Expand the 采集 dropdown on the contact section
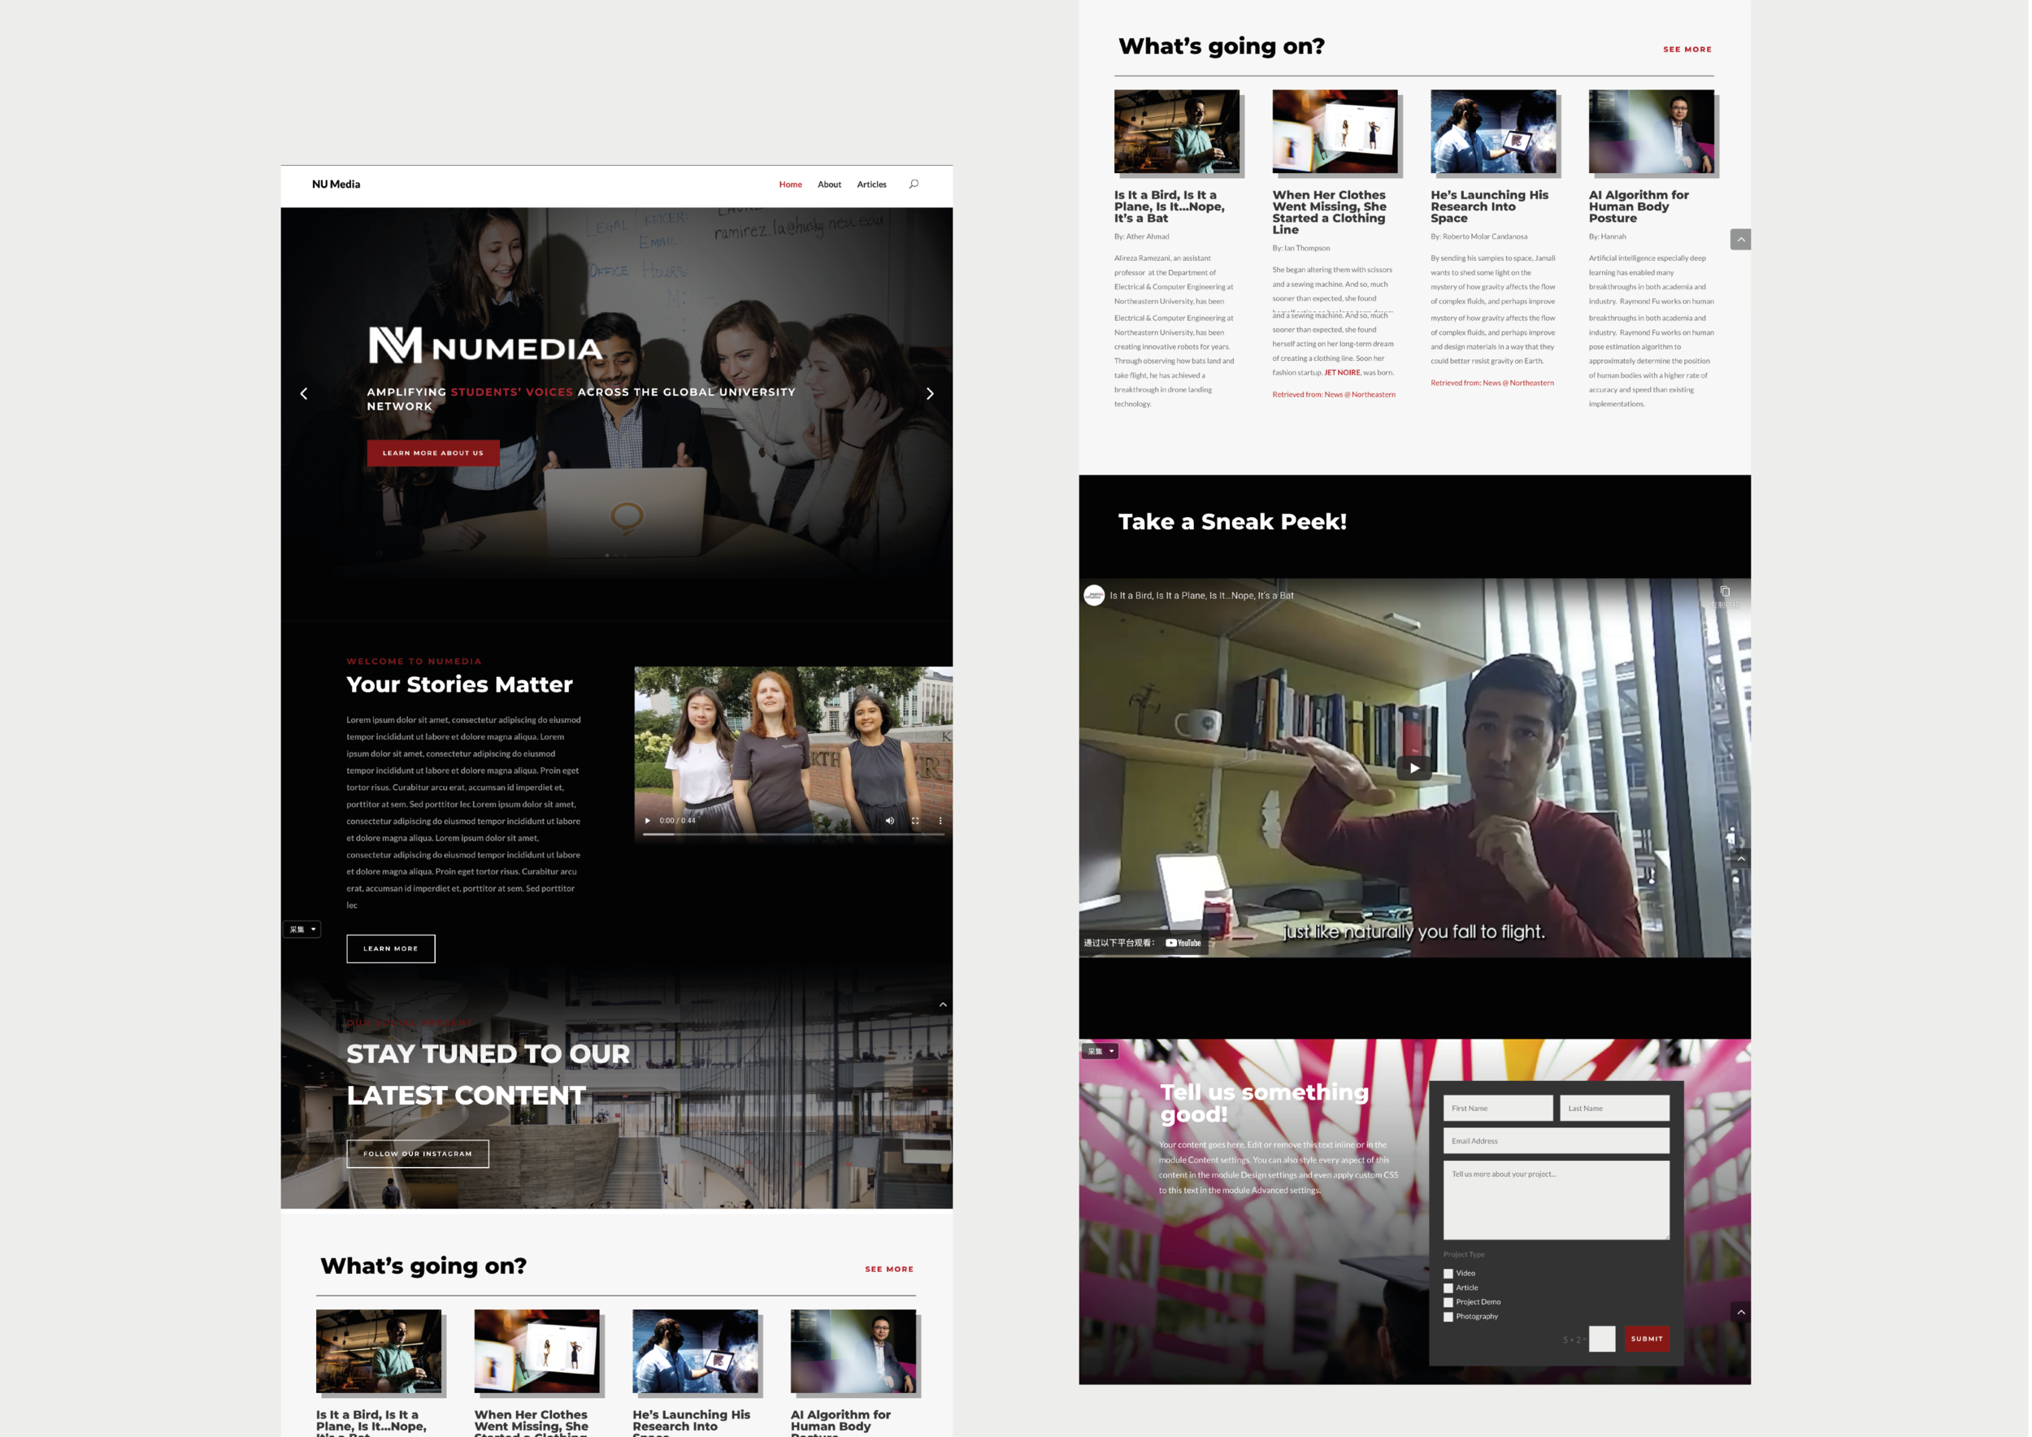 tap(1100, 1051)
